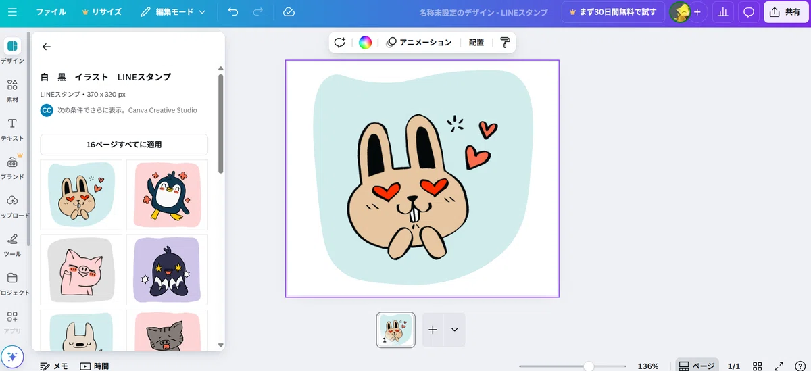Adjust the zoom slider

588,366
